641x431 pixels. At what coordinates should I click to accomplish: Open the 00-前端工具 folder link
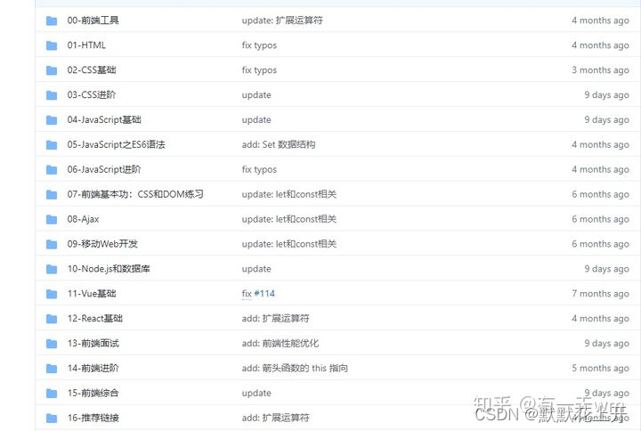93,20
